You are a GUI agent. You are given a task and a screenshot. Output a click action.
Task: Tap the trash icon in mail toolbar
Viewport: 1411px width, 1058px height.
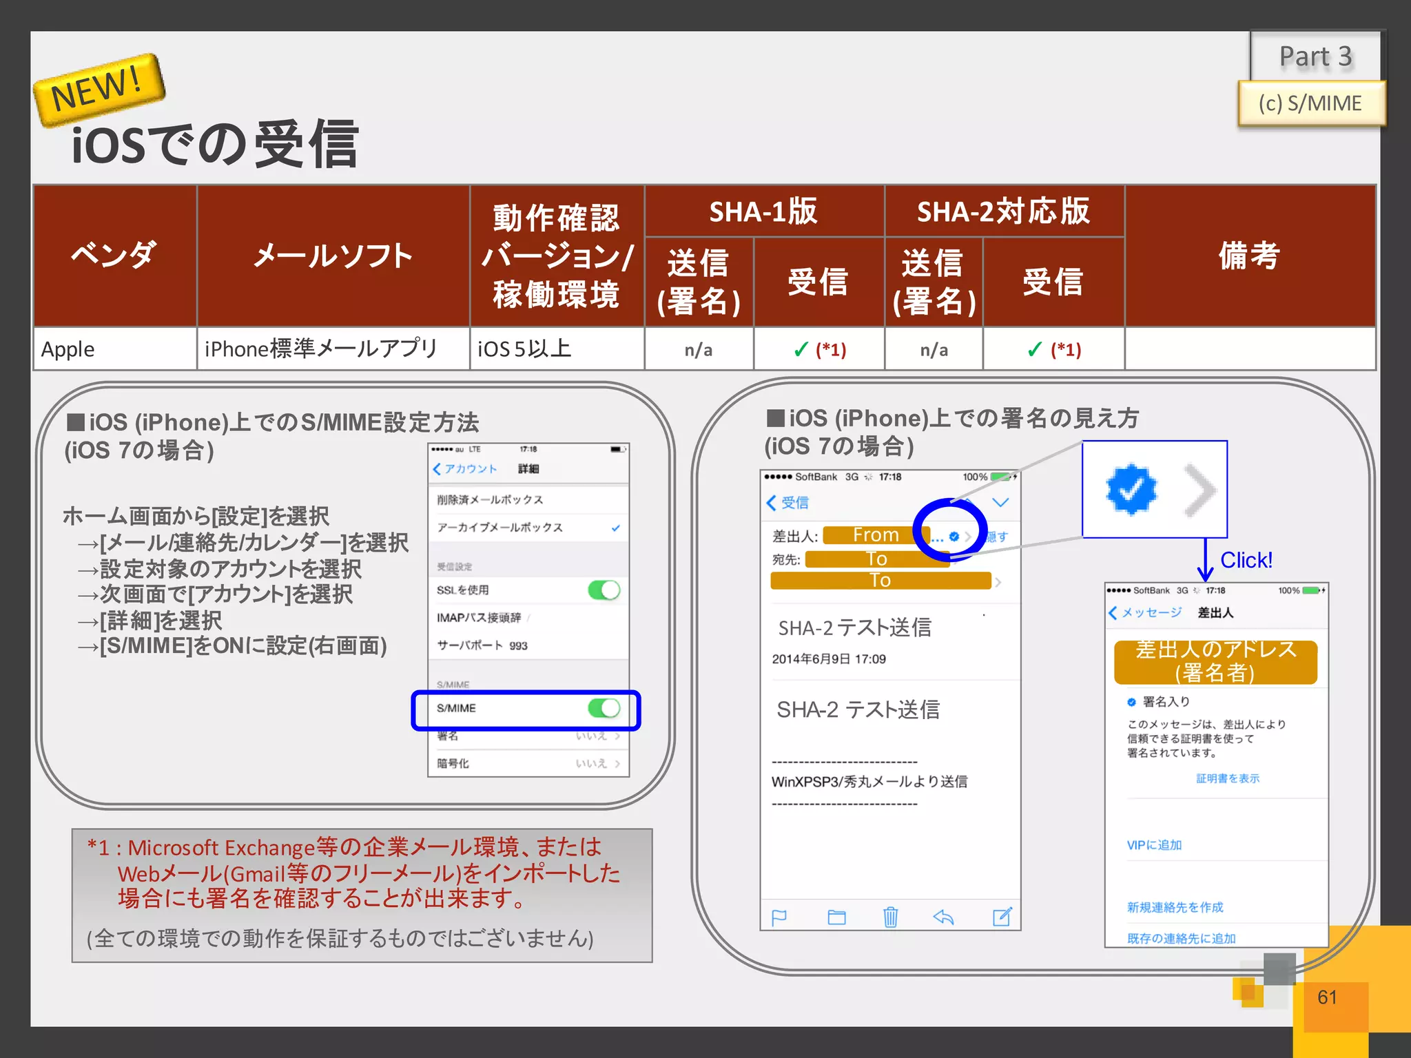pyautogui.click(x=890, y=917)
